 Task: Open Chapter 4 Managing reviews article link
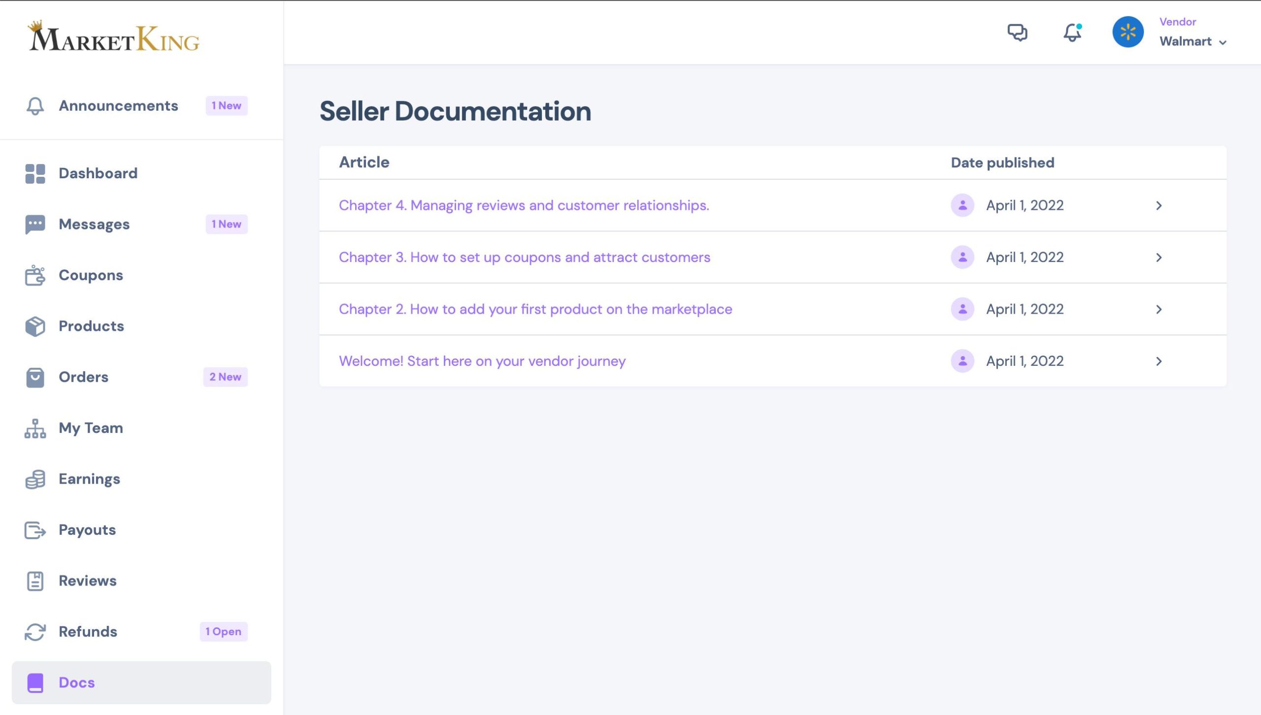pos(524,205)
